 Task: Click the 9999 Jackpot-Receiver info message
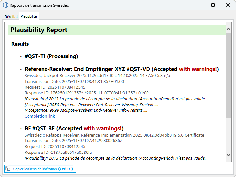coord(86,110)
